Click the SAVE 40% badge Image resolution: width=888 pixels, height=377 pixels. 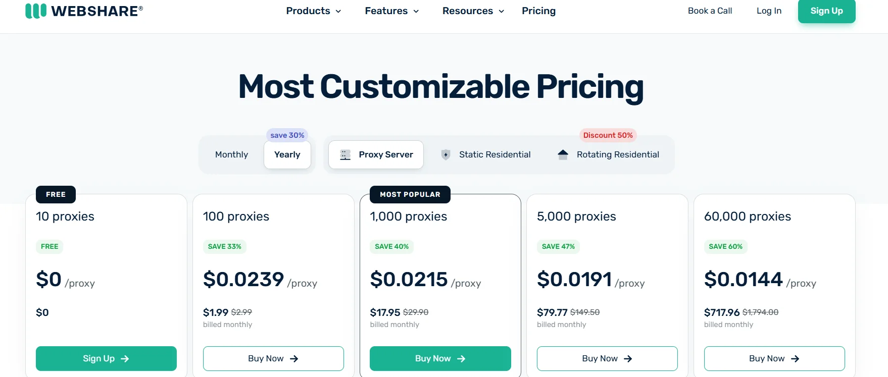(391, 246)
